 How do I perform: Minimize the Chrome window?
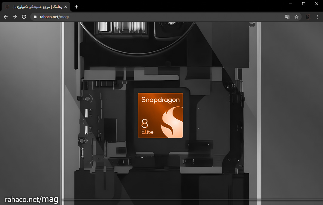(290, 4)
